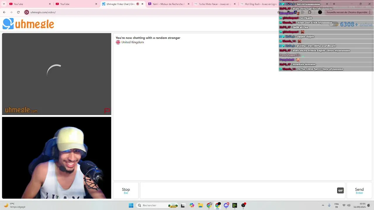374x210 pixels.
Task: Close the Uhmegle Video Chat tab
Action: coord(142,4)
